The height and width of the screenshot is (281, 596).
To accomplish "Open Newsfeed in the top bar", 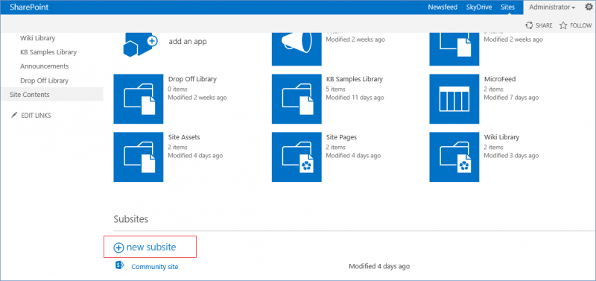I will 443,7.
